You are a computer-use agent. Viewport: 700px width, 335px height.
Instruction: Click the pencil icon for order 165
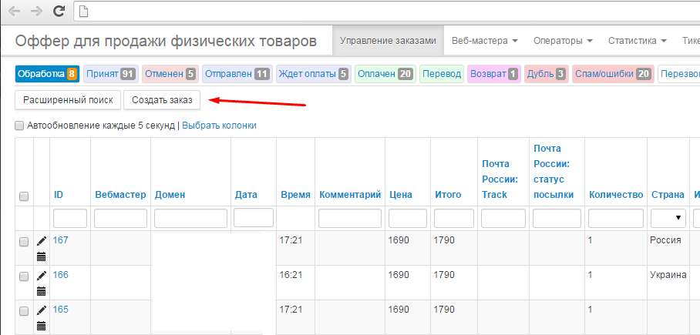pyautogui.click(x=42, y=310)
